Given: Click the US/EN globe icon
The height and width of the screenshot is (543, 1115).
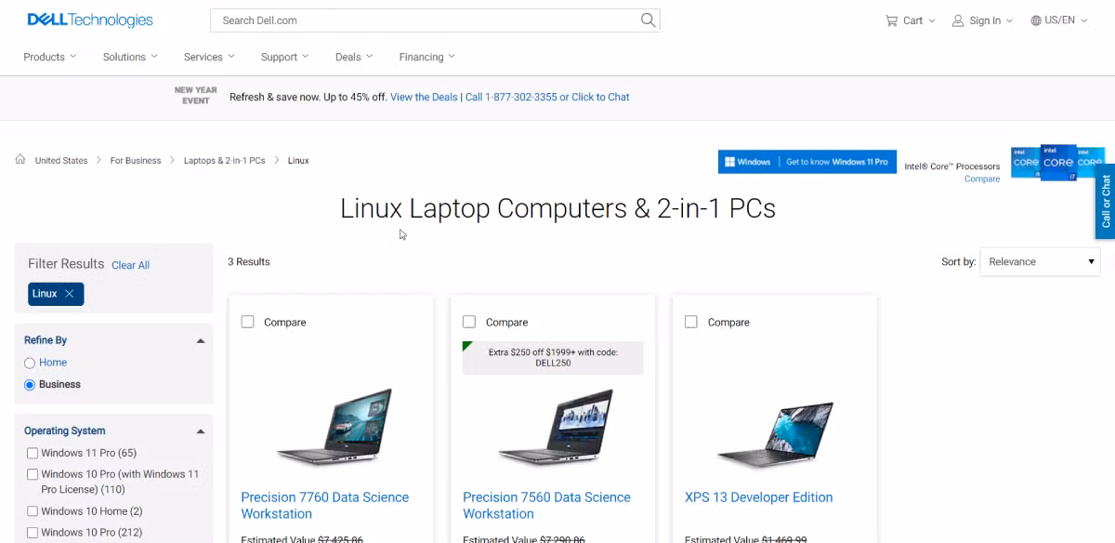Looking at the screenshot, I should pos(1036,20).
